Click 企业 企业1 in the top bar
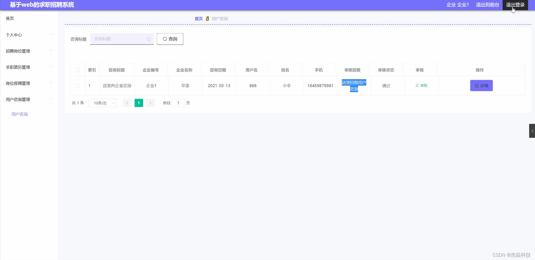This screenshot has width=535, height=260. click(457, 5)
